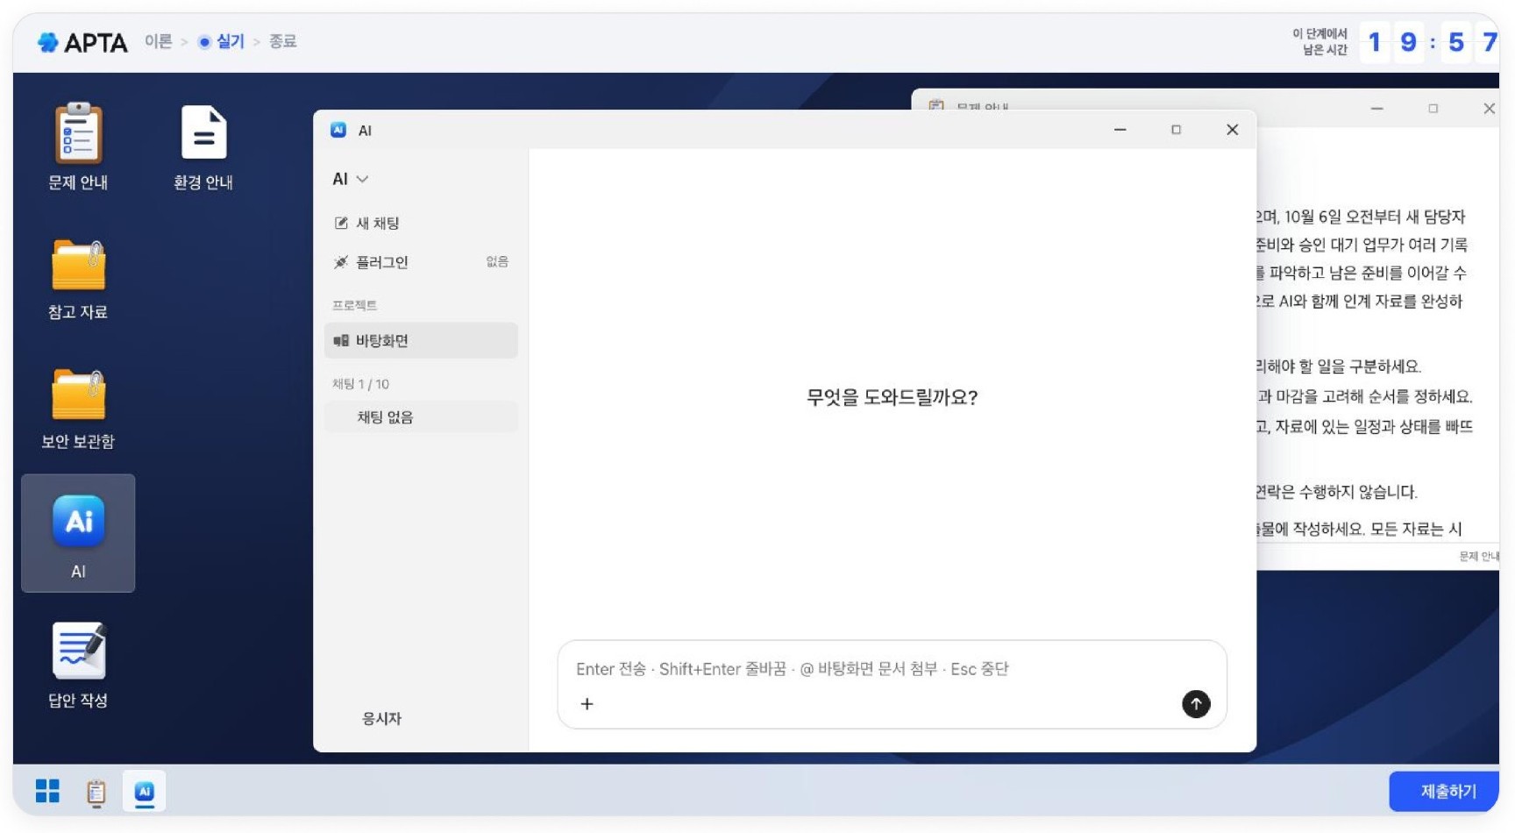
Task: Select the 바탕화면 project
Action: click(x=421, y=340)
